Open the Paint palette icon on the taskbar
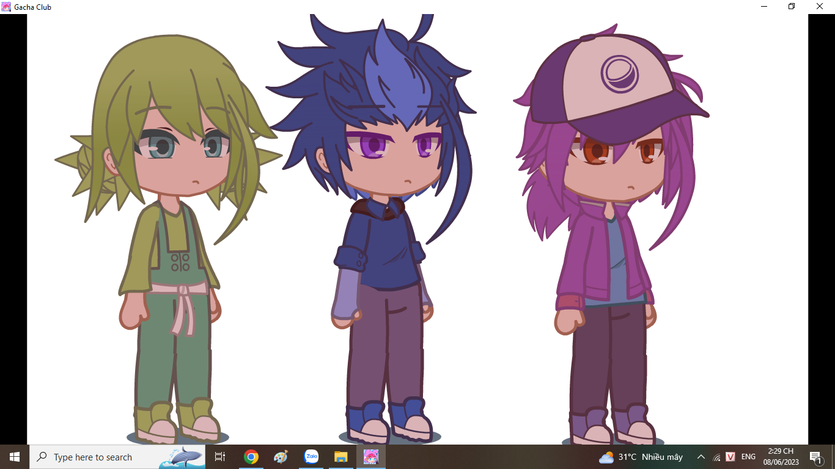This screenshot has height=469, width=835. [281, 457]
